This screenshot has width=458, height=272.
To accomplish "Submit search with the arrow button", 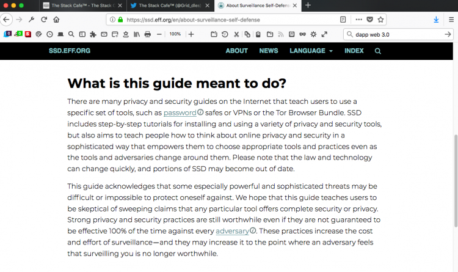I will tap(448, 34).
